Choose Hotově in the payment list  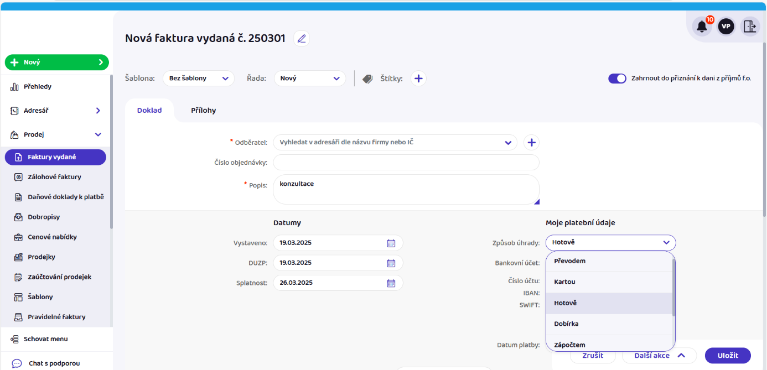(x=609, y=303)
